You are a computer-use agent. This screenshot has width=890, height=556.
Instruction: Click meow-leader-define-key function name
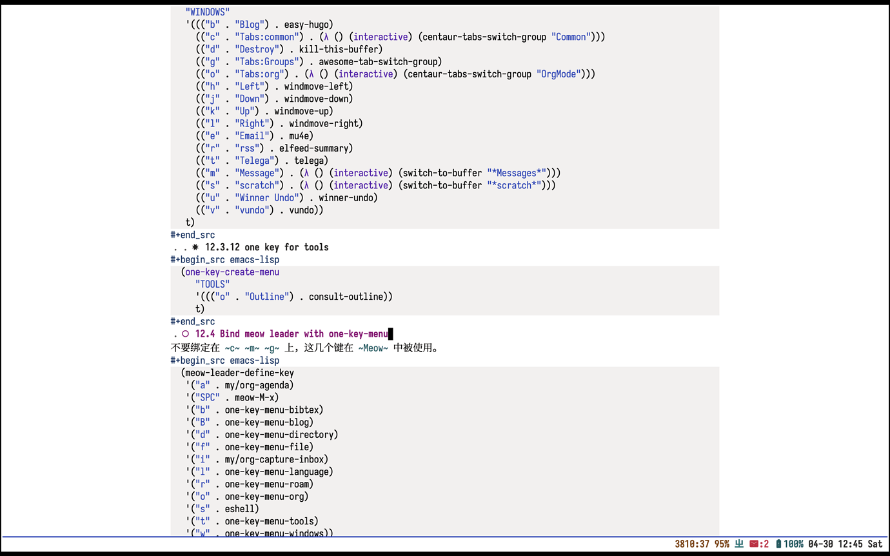[x=239, y=372]
